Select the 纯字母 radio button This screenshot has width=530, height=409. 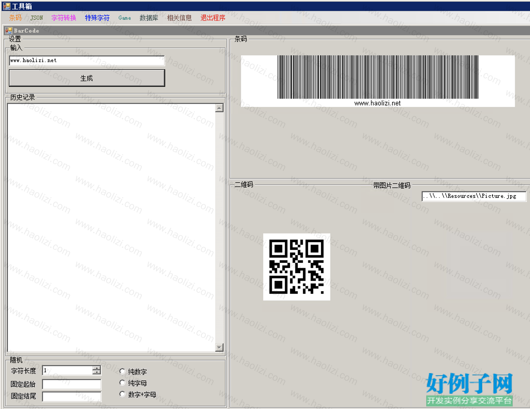[122, 383]
